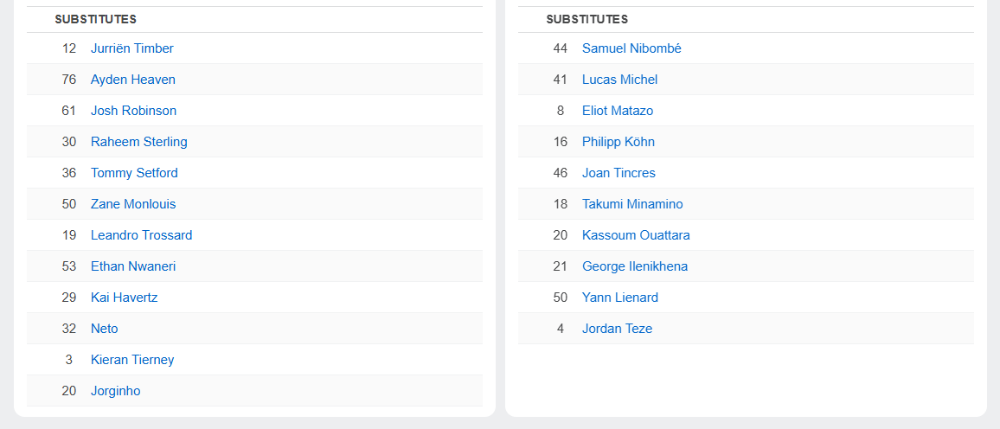Select Samuel Nibombé link
Screen dimensions: 1000x429
[631, 48]
